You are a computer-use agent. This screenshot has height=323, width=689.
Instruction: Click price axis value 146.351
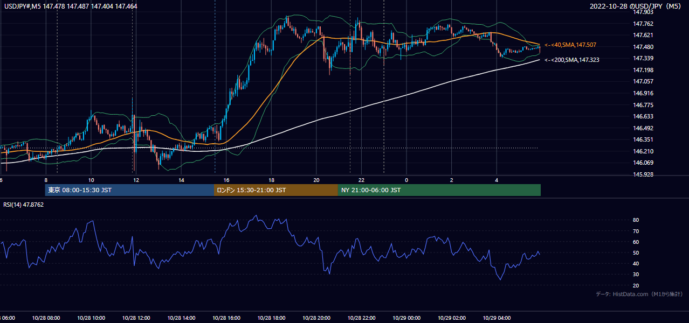643,139
